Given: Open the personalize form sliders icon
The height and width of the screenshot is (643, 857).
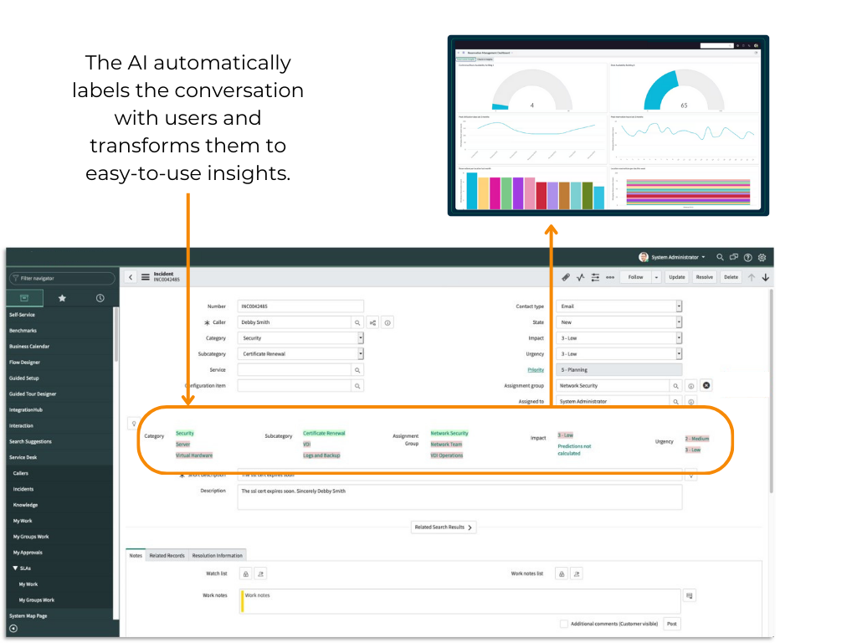Looking at the screenshot, I should 595,277.
